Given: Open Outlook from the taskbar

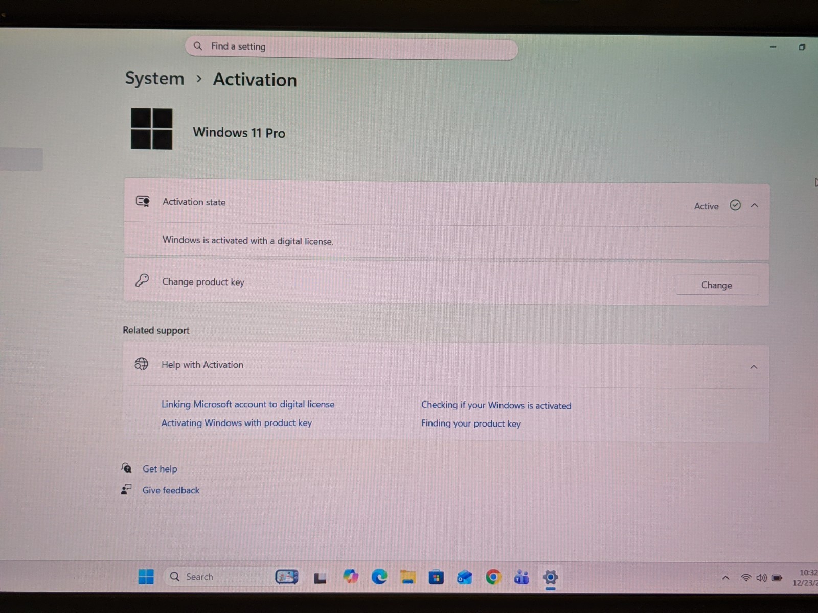Looking at the screenshot, I should 465,577.
